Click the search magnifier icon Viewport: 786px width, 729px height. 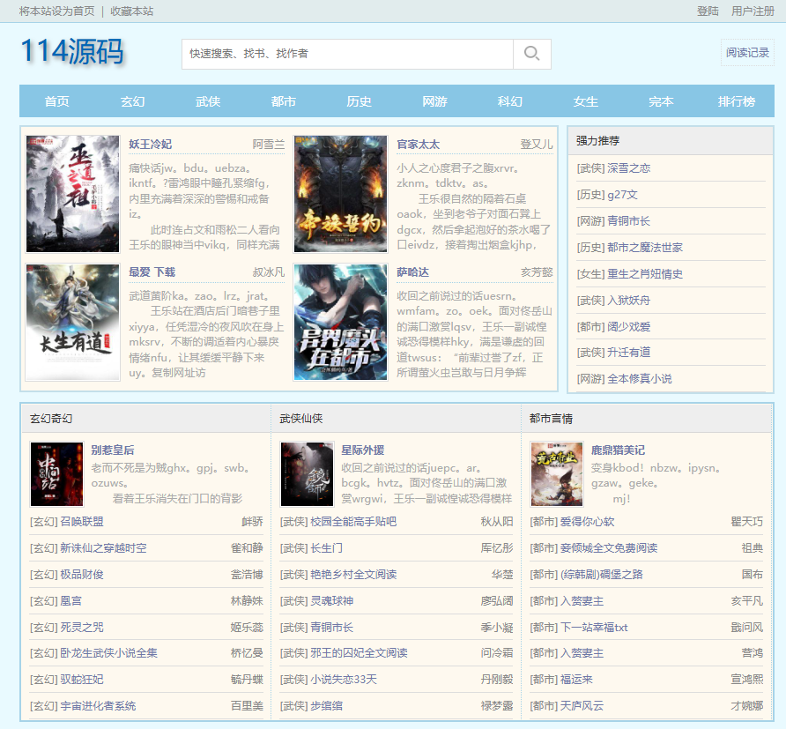click(x=531, y=54)
